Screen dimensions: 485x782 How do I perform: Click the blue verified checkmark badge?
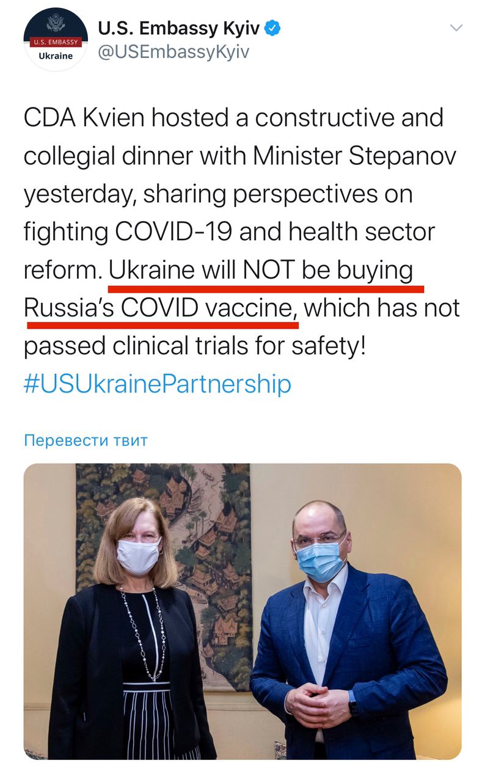pyautogui.click(x=274, y=27)
